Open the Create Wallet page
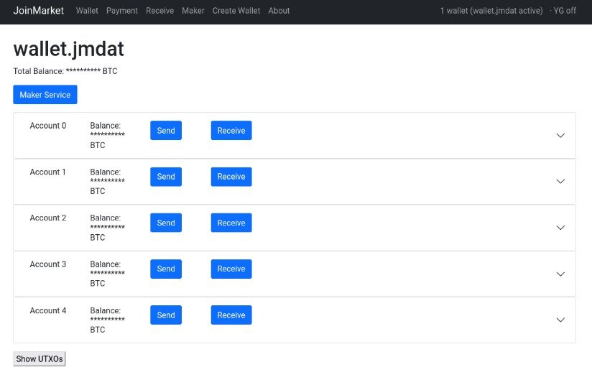Screen dimensions: 592x380 (236, 11)
